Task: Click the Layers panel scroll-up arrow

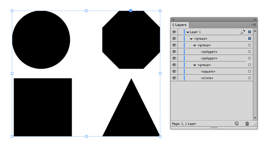Action: [x=255, y=31]
